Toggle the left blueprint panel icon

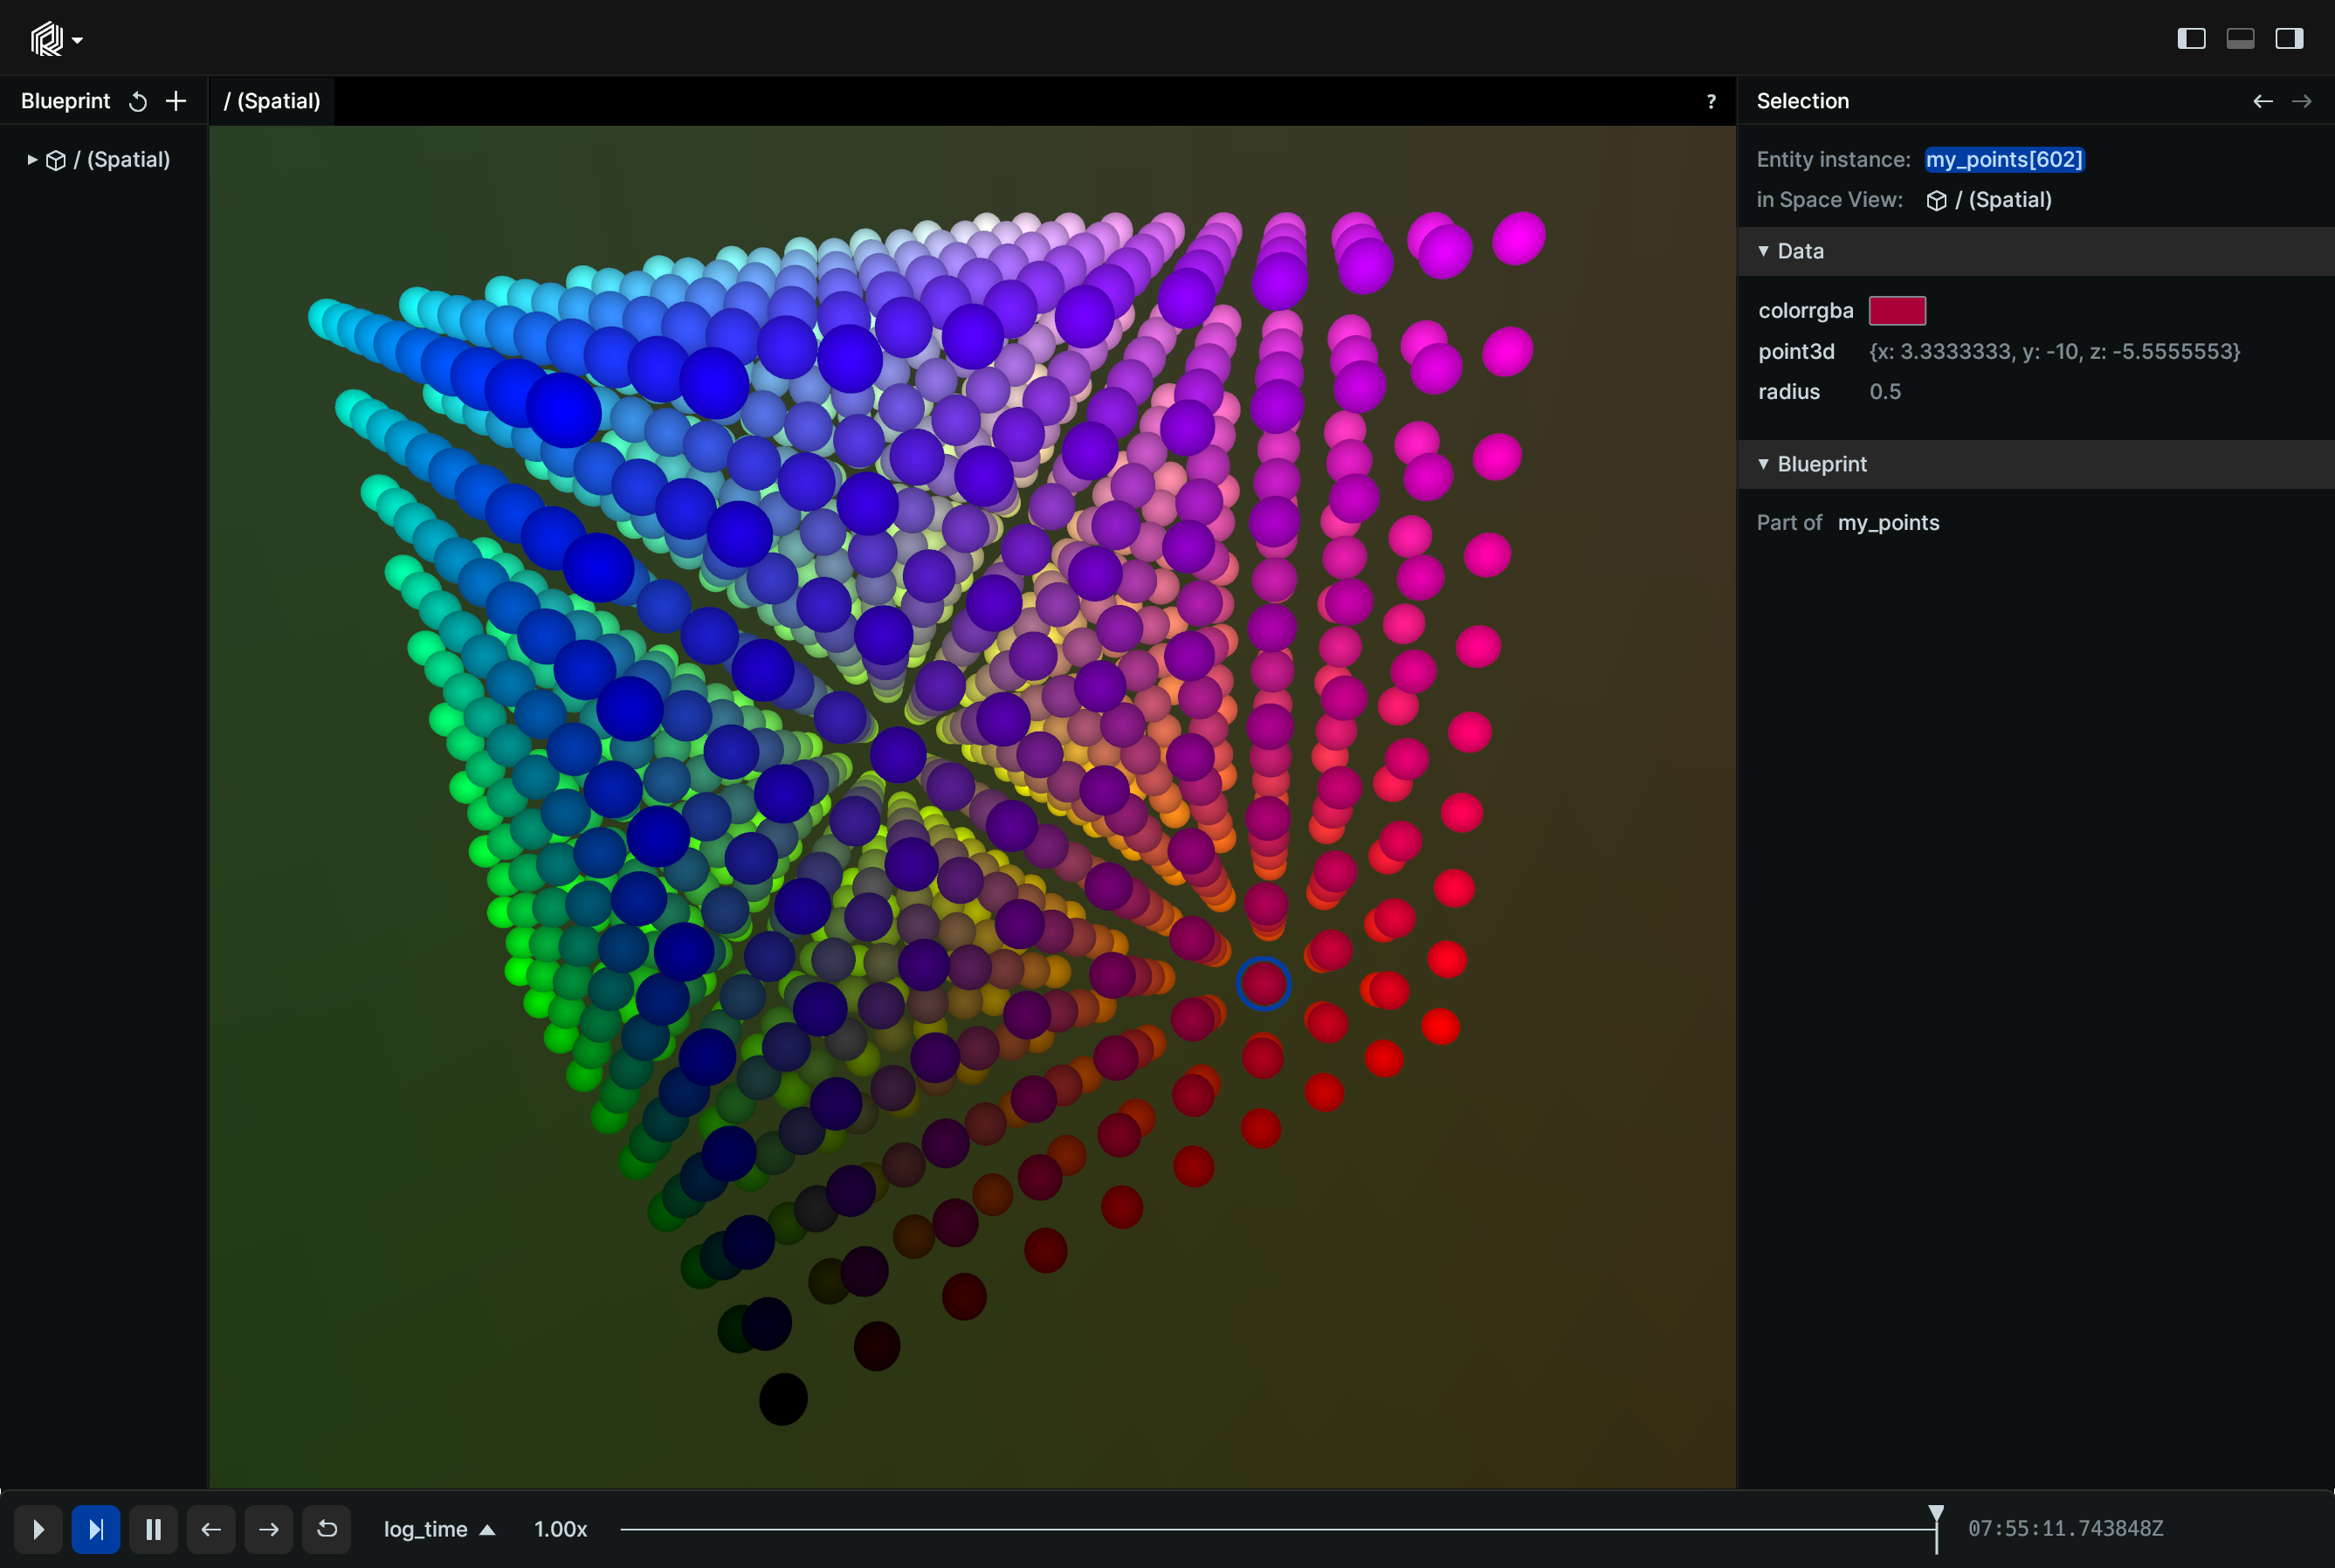pos(2191,39)
